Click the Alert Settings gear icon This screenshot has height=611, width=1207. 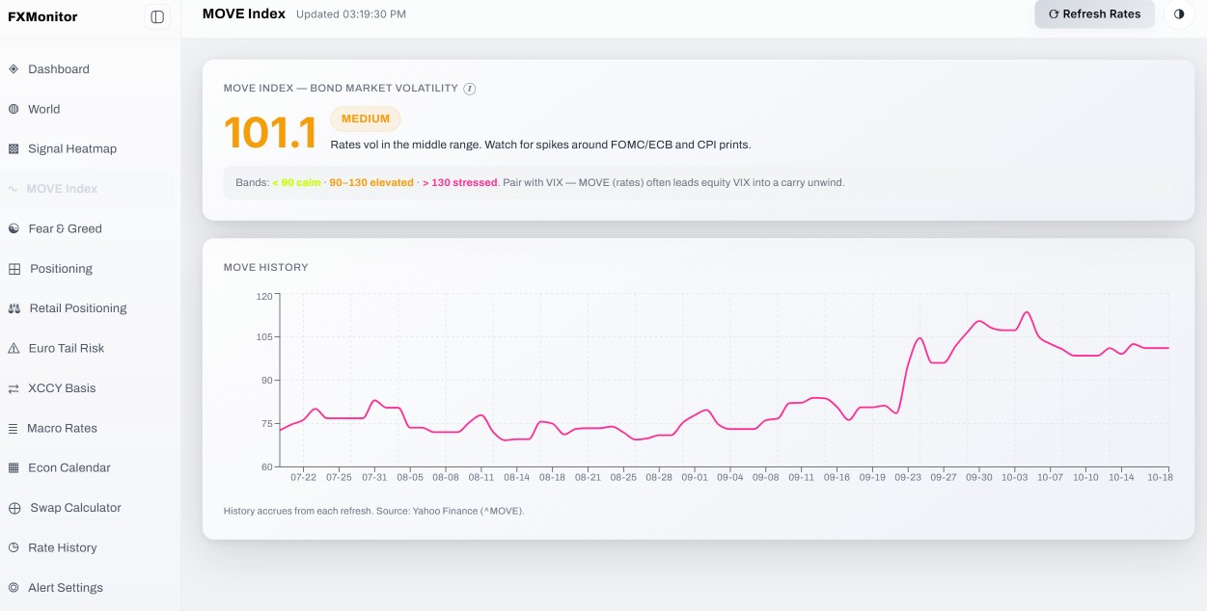[x=14, y=588]
